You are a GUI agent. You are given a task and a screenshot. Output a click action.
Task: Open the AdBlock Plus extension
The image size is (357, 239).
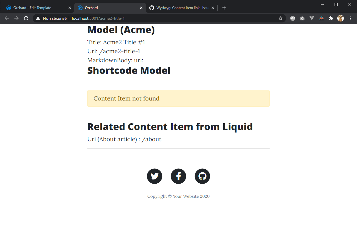coord(292,18)
